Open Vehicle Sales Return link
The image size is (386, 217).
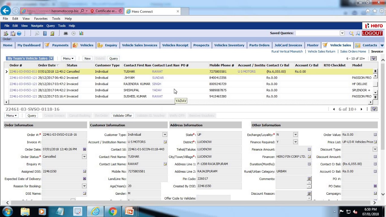(321, 52)
